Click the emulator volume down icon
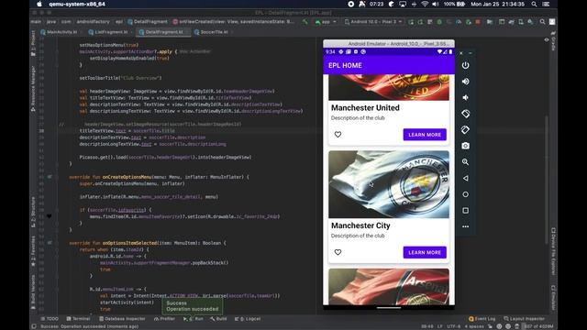 click(x=465, y=98)
